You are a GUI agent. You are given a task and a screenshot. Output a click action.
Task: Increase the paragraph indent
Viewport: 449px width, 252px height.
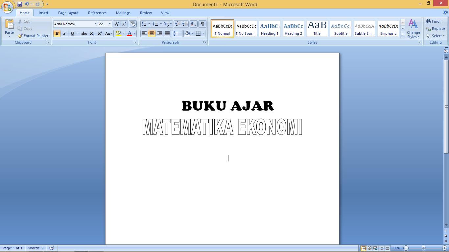[185, 24]
